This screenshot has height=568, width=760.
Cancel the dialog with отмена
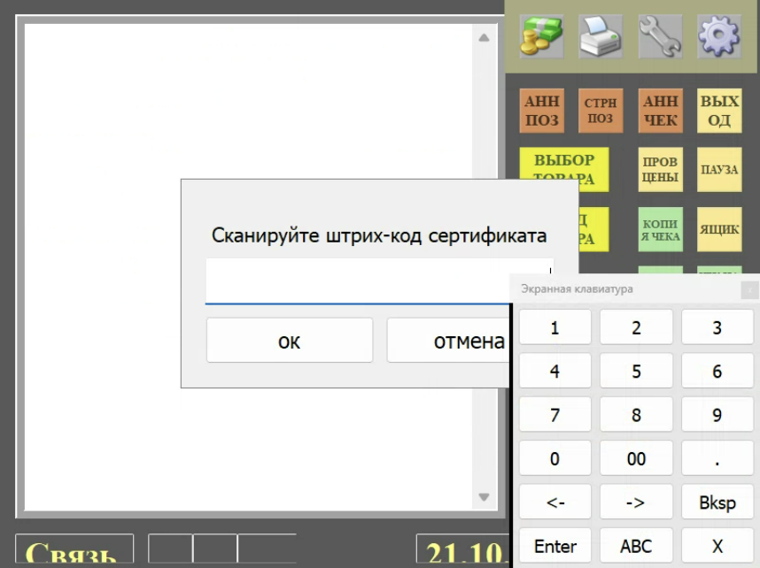point(449,341)
